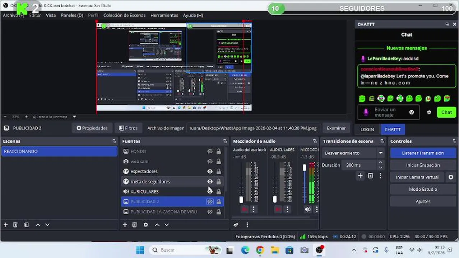Click Detener Transmisión button

(x=423, y=153)
